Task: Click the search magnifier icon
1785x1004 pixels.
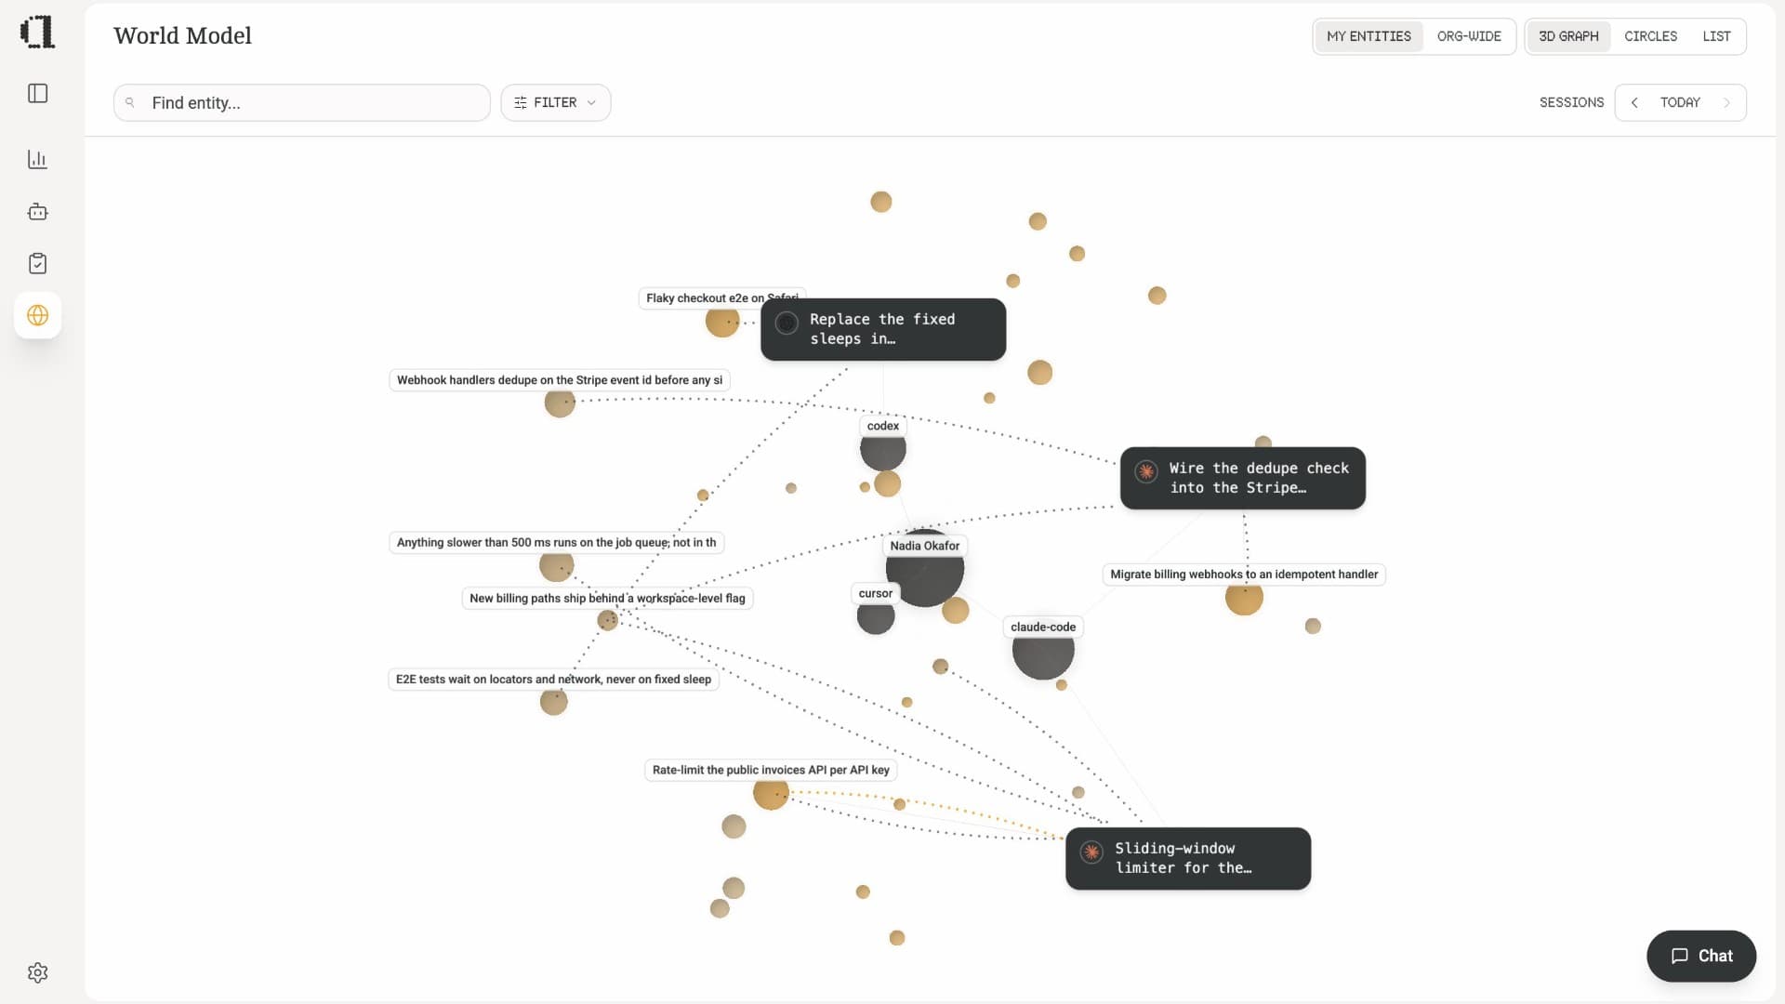Action: point(130,102)
